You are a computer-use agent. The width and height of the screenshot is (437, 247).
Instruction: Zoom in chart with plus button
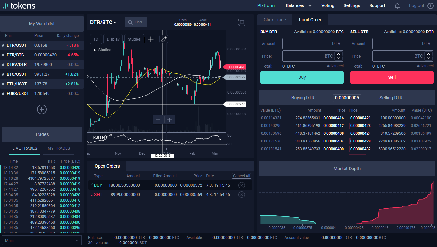170,120
